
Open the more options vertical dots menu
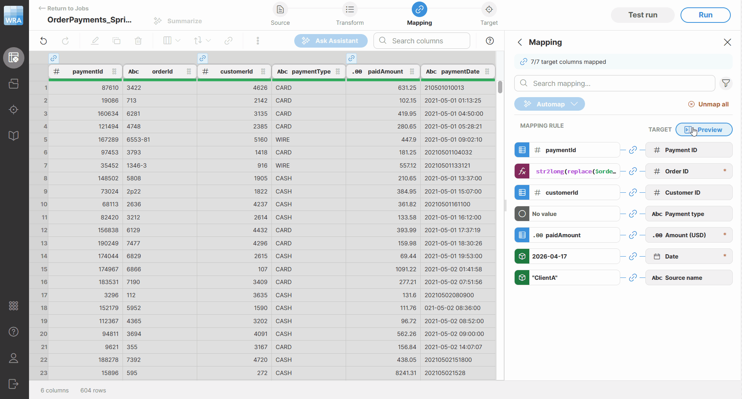[258, 41]
